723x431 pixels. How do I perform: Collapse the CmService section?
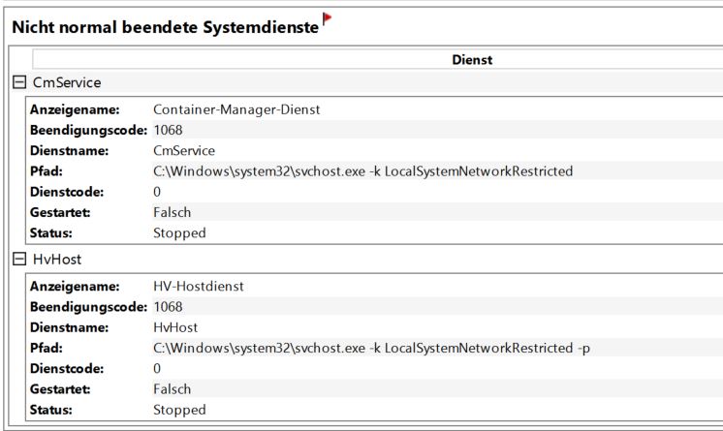point(19,82)
